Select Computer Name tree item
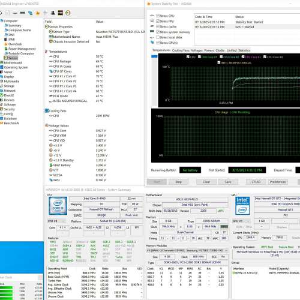Image resolution: width=300 pixels, height=300 pixels. pos(19,30)
